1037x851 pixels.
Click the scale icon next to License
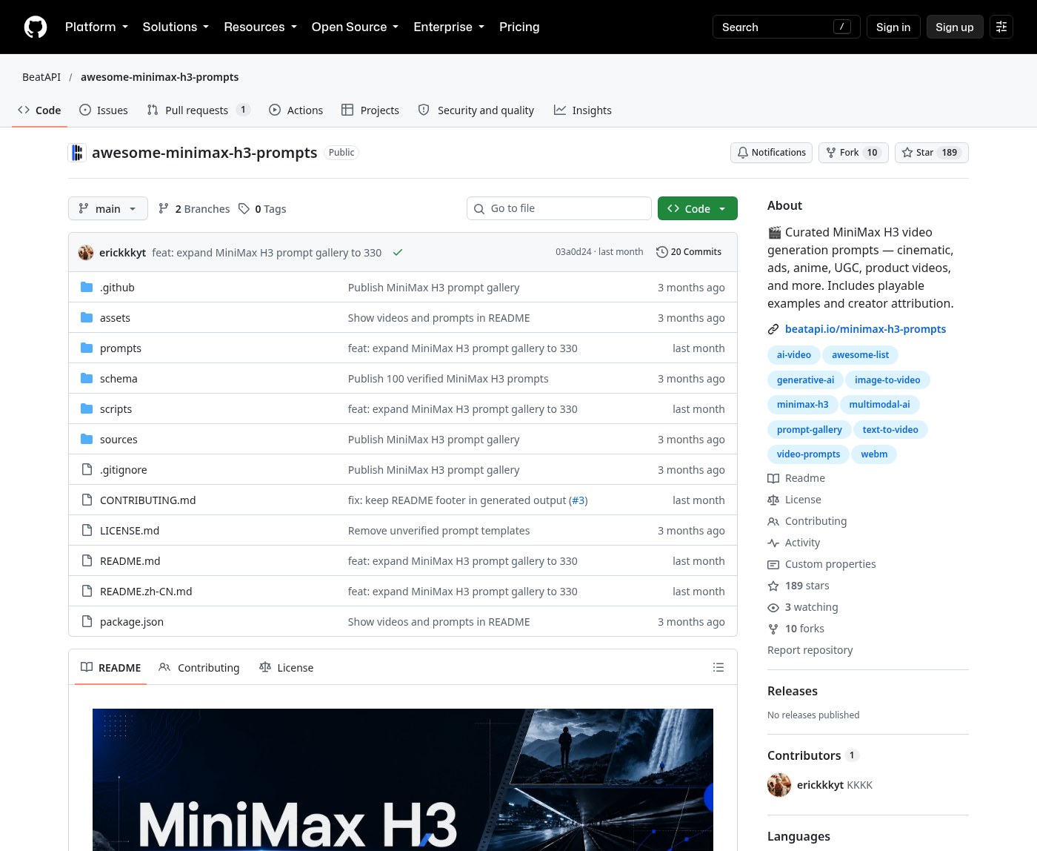[773, 500]
